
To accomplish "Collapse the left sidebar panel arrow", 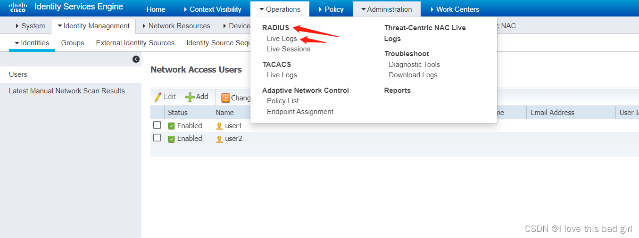I will [x=136, y=59].
